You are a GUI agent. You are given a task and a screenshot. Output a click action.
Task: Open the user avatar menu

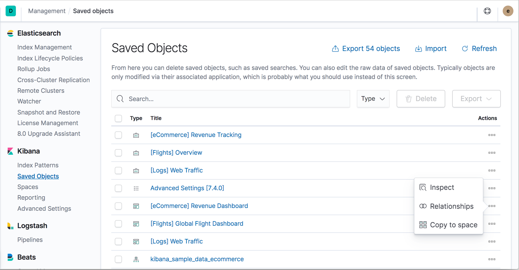coord(508,11)
